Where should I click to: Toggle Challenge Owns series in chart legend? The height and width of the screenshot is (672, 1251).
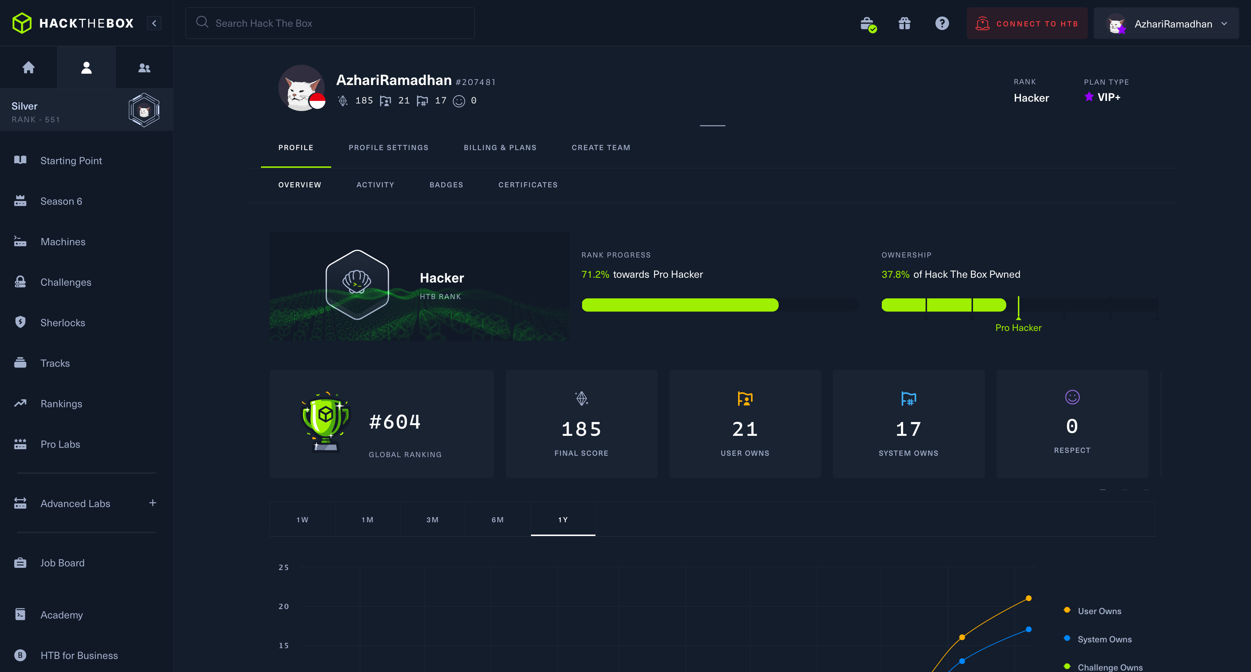[x=1103, y=667]
